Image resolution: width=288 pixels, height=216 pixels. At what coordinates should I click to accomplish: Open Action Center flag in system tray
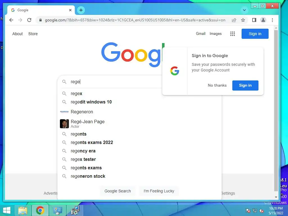(x=248, y=211)
